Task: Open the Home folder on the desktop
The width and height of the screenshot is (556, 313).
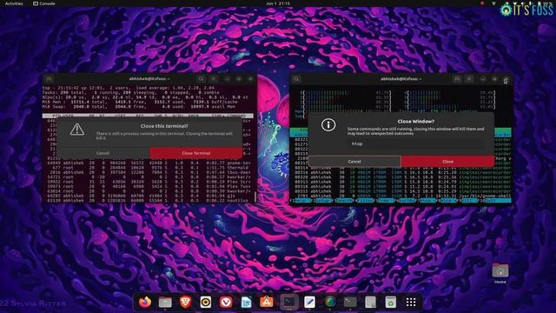Action: pos(500,273)
